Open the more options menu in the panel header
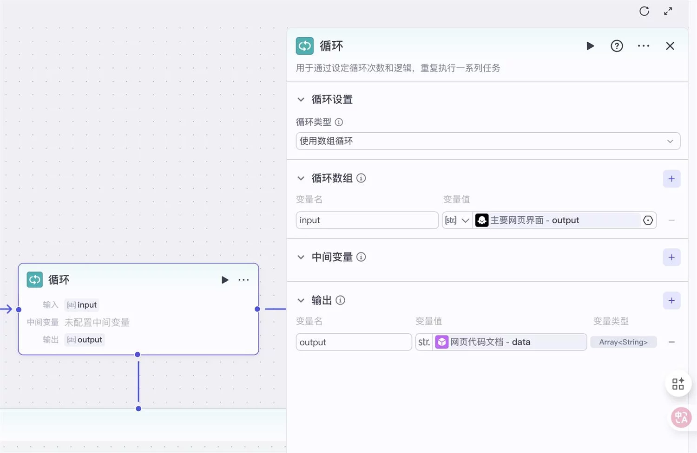 pos(643,46)
